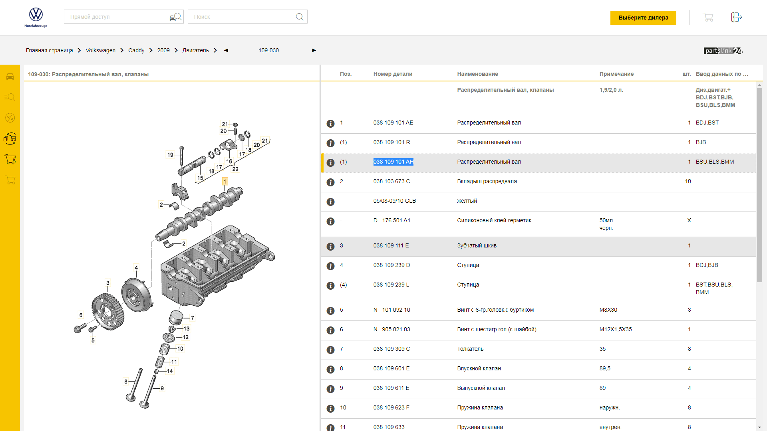The width and height of the screenshot is (767, 431).
Task: Open Caddy breadcrumb link
Action: coord(136,50)
